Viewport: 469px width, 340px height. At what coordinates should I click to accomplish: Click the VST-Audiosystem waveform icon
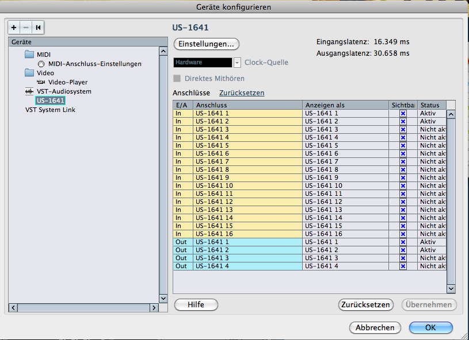point(29,91)
